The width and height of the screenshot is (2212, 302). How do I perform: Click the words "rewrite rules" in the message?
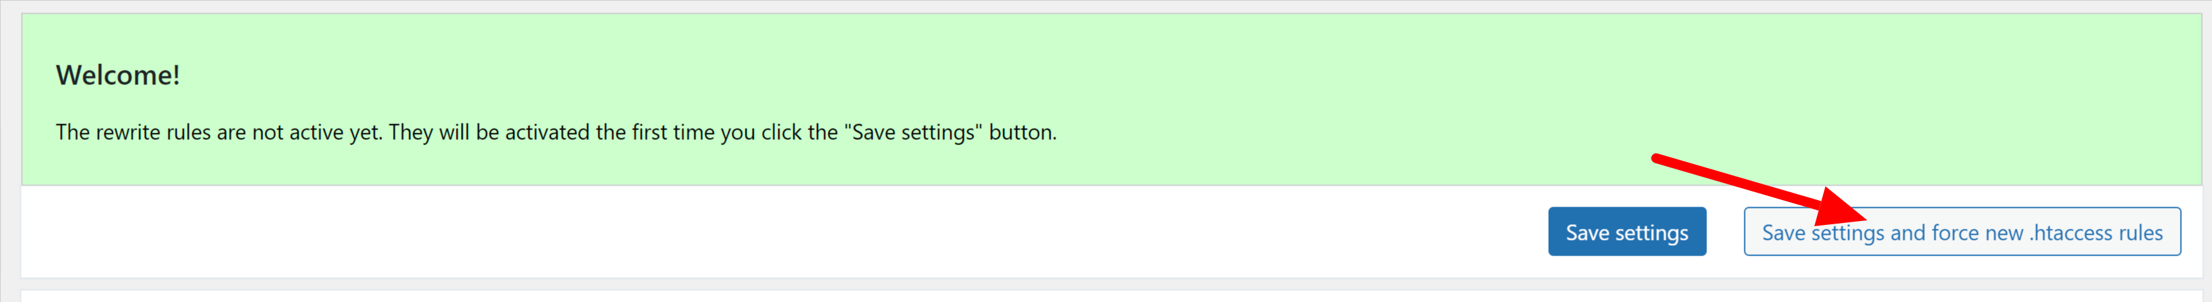[x=153, y=132]
